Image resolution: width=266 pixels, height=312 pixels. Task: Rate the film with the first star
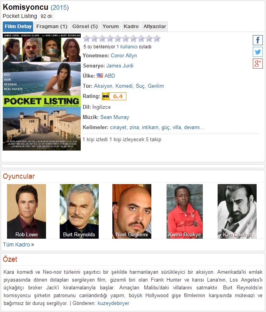click(87, 38)
